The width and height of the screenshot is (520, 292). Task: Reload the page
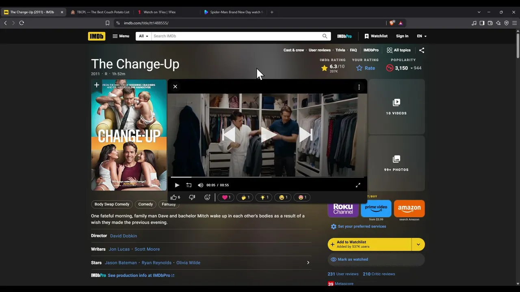point(22,23)
